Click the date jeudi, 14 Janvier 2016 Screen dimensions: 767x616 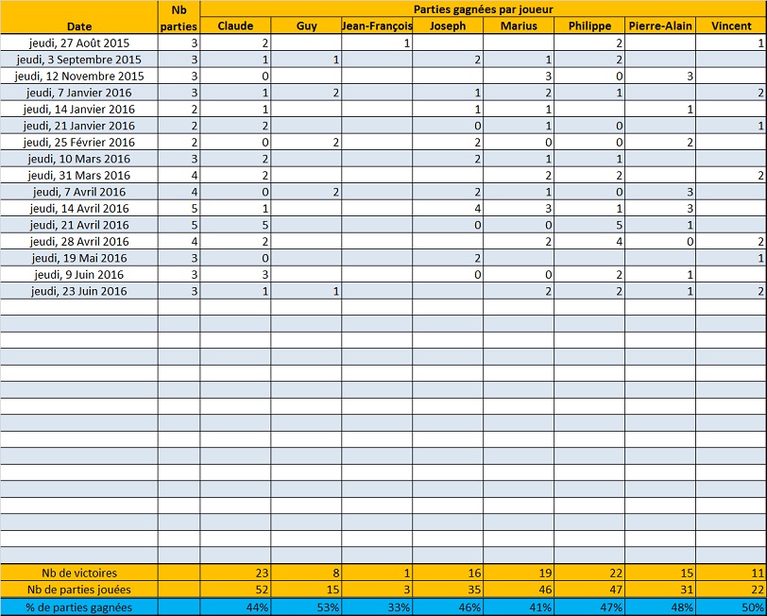click(78, 109)
